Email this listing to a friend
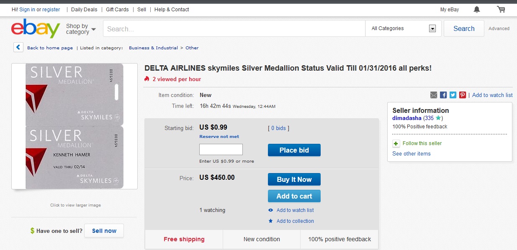The width and height of the screenshot is (517, 250). [x=433, y=95]
